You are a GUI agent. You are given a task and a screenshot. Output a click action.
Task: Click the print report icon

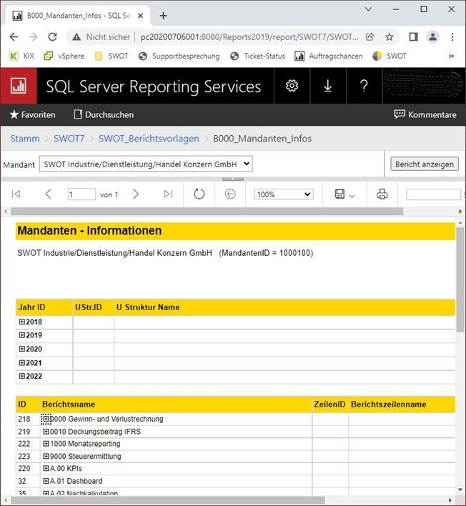coord(382,194)
